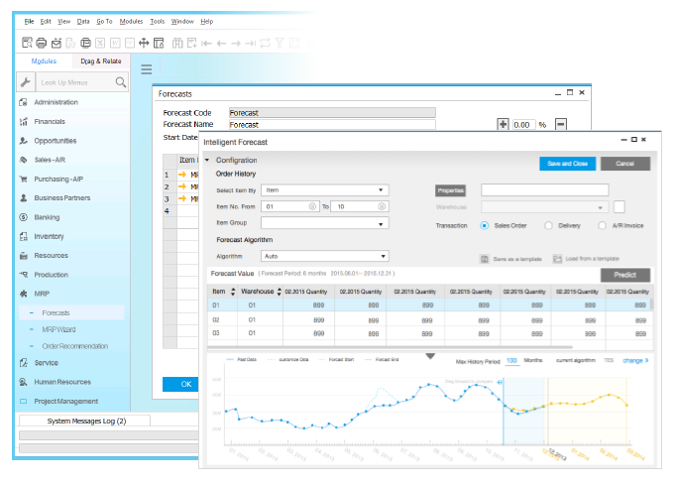Select A/R Invoice transaction radio button
679x484 pixels.
coord(602,225)
